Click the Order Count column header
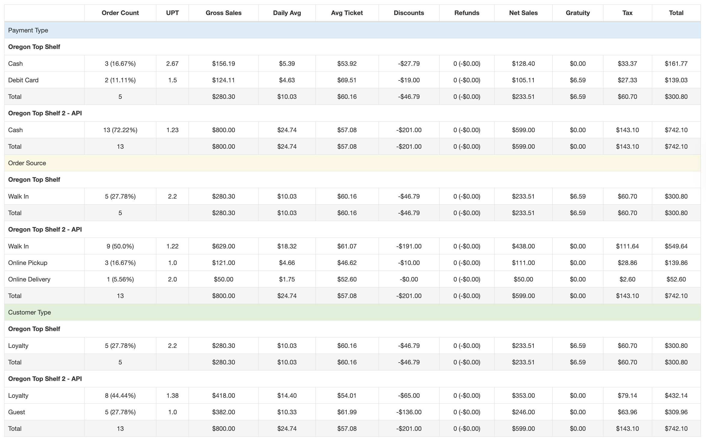Viewport: 706px width, 441px height. pyautogui.click(x=120, y=13)
